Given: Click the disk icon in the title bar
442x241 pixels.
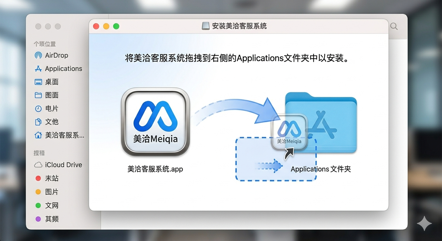Looking at the screenshot, I should pyautogui.click(x=206, y=26).
